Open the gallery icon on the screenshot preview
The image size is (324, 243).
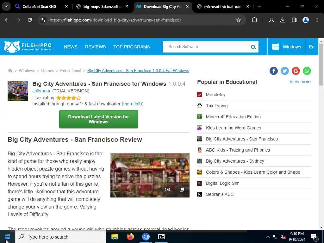(182, 190)
